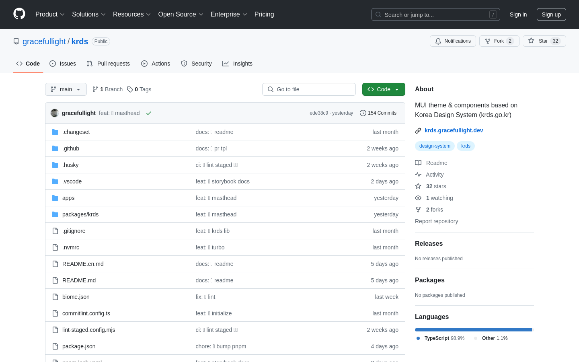Click the tag icon beside 0 Tags
The image size is (579, 362).
coord(130,89)
